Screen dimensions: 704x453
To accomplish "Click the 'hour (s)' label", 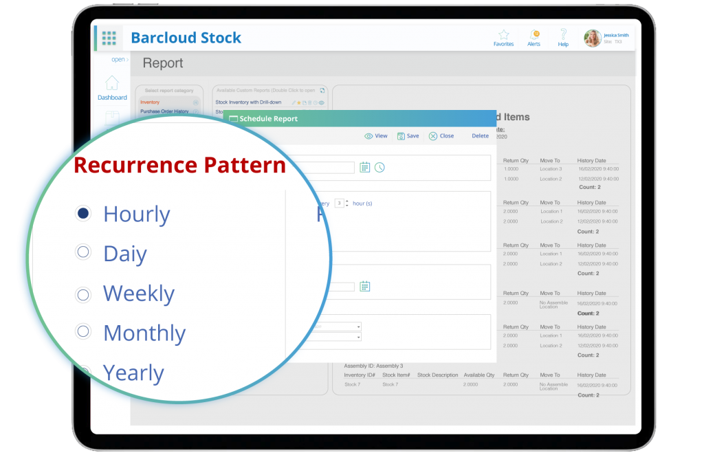I will [x=362, y=204].
